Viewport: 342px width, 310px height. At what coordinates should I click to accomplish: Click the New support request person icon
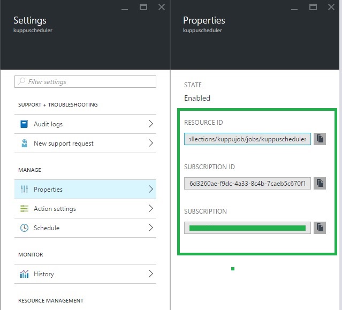(x=24, y=143)
